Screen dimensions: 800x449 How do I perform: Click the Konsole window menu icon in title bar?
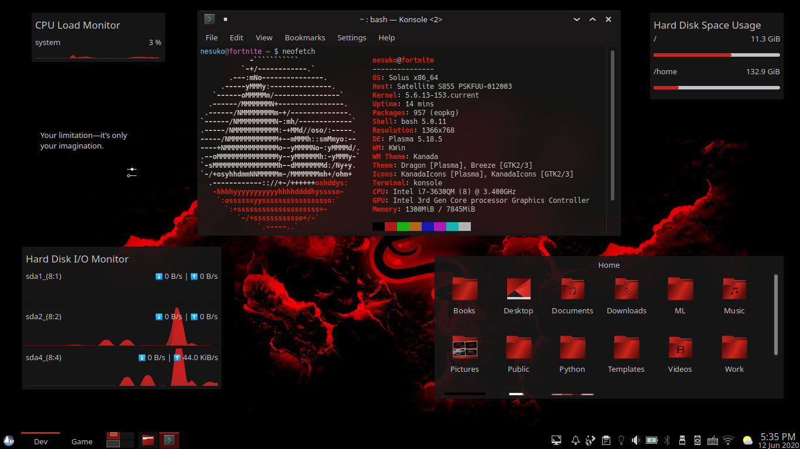pos(209,19)
